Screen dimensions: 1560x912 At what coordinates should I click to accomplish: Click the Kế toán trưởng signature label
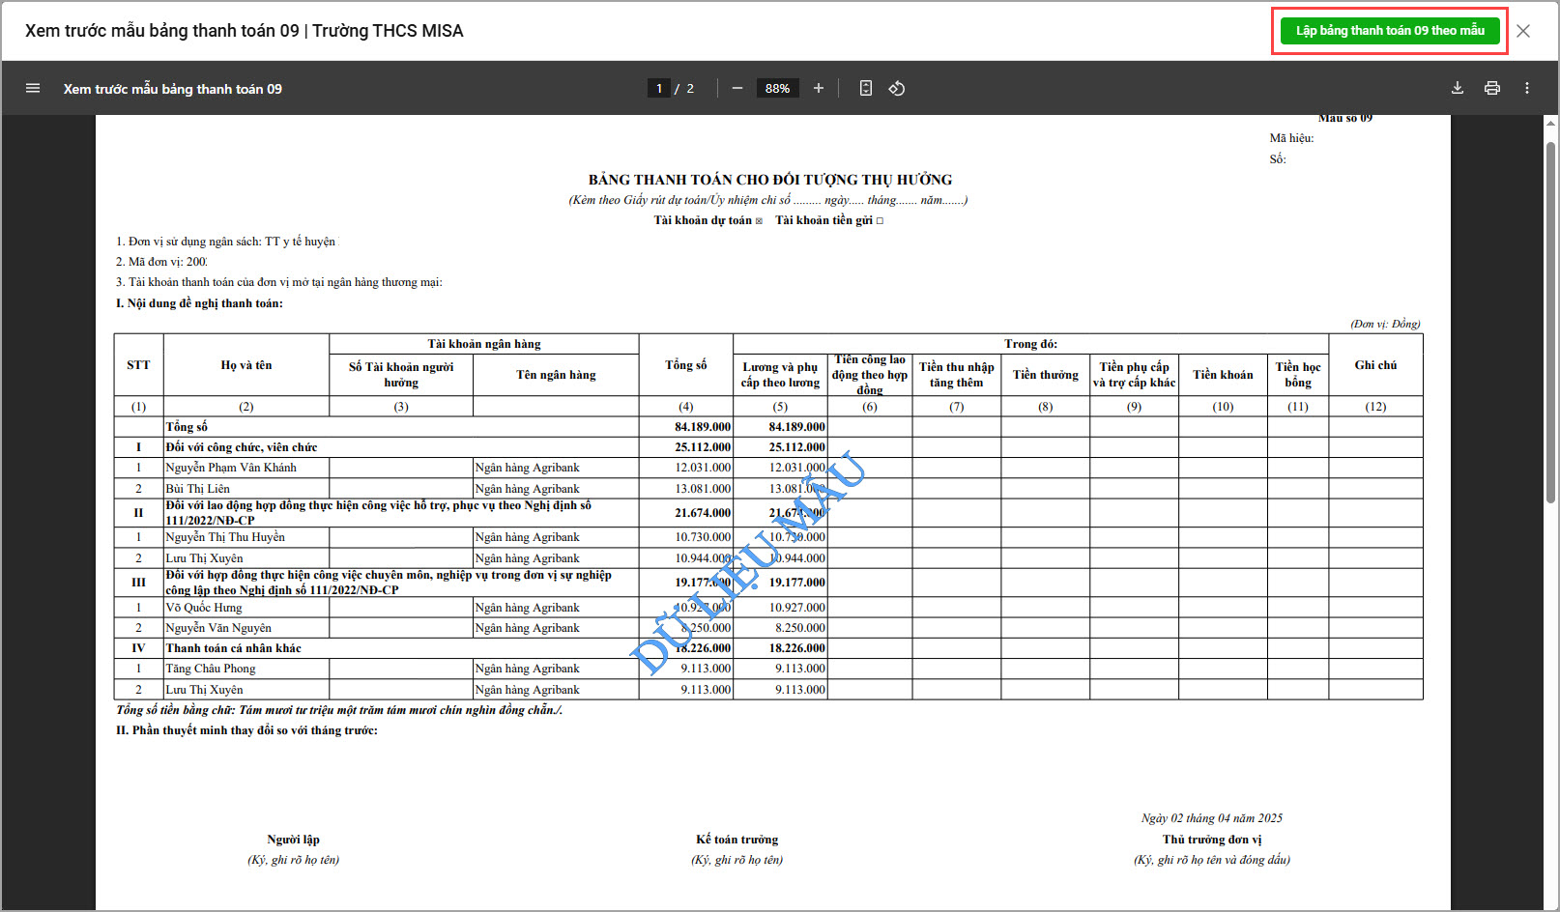pos(737,840)
